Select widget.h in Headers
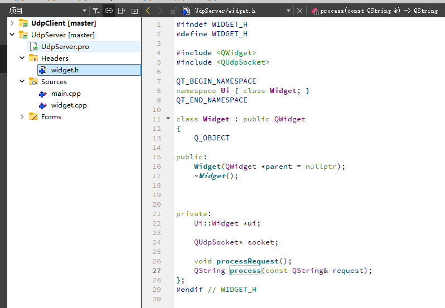Viewport: 445px width, 308px height. point(65,70)
